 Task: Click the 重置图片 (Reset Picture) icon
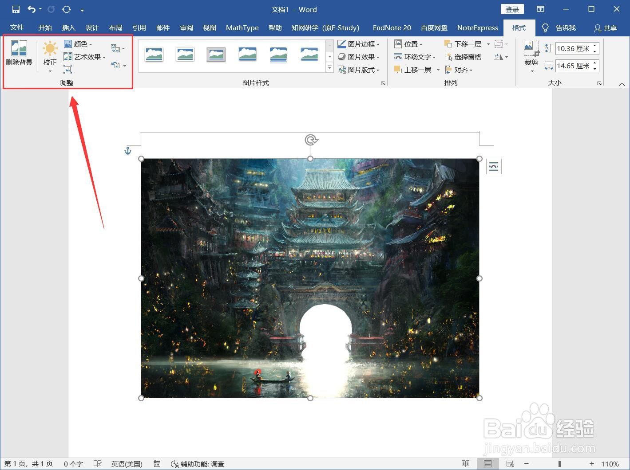[116, 65]
